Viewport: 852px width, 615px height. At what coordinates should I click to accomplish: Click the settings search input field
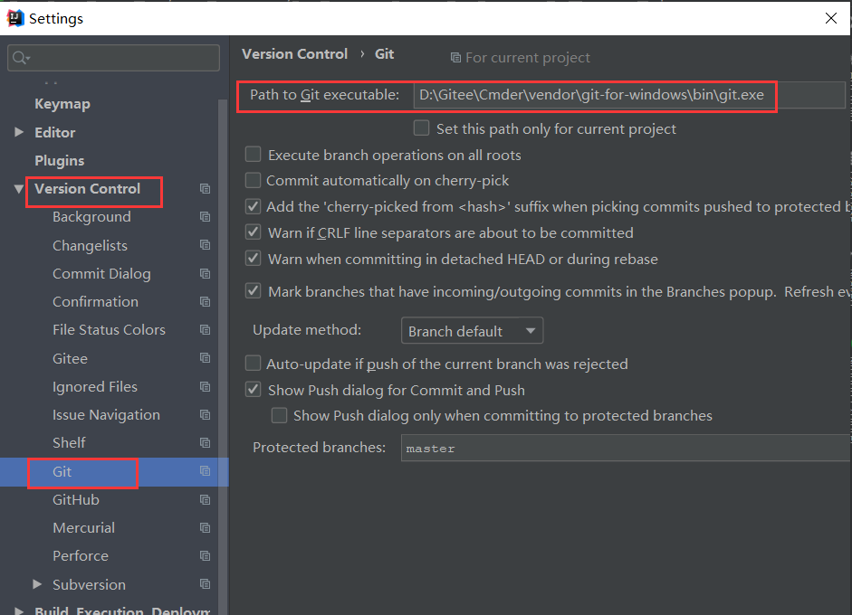pyautogui.click(x=113, y=58)
